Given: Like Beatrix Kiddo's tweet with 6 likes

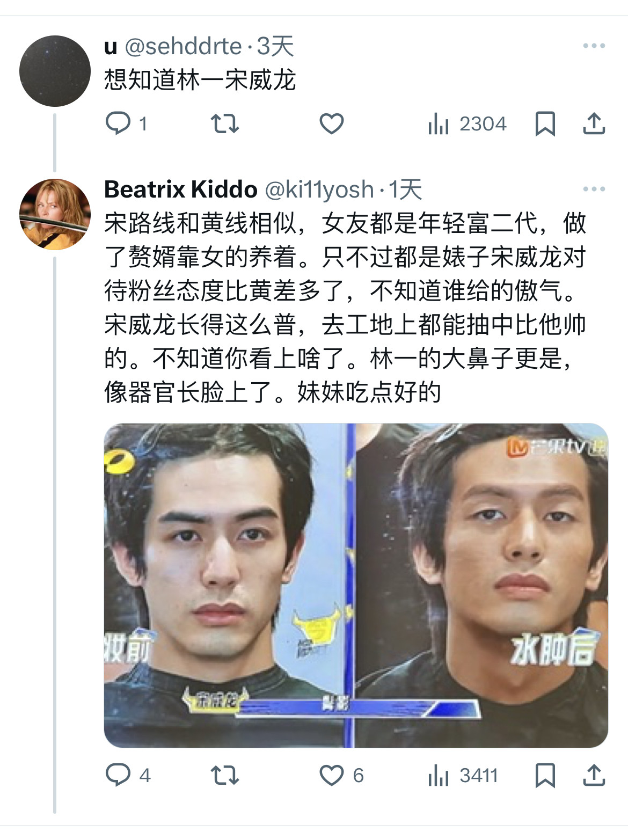Looking at the screenshot, I should (x=342, y=775).
